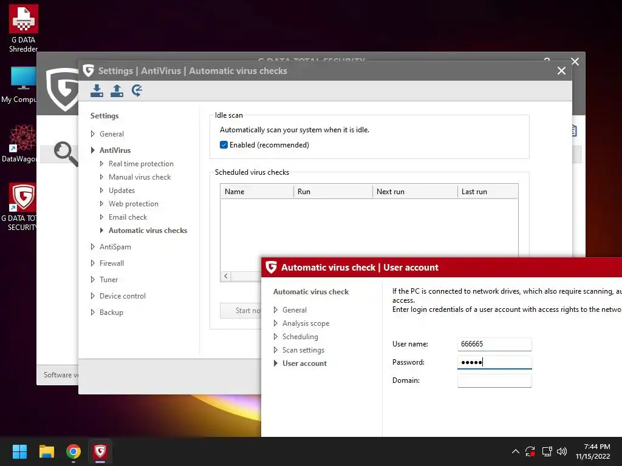Open volume control tray icon

[562, 451]
